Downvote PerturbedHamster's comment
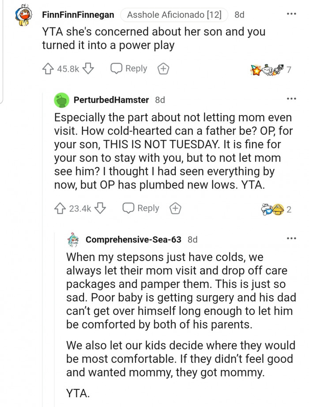Screen dimensions: 309x407 click(x=100, y=208)
